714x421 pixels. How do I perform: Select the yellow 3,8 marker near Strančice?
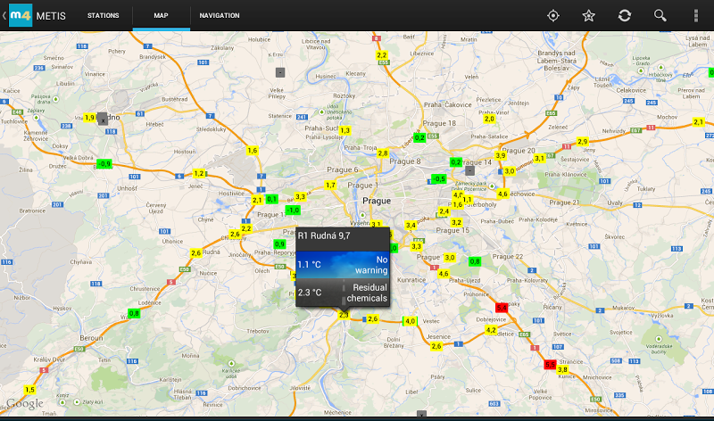562,369
